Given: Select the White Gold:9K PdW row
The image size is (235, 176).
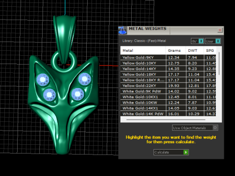Looking at the screenshot, I should pyautogui.click(x=168, y=91).
